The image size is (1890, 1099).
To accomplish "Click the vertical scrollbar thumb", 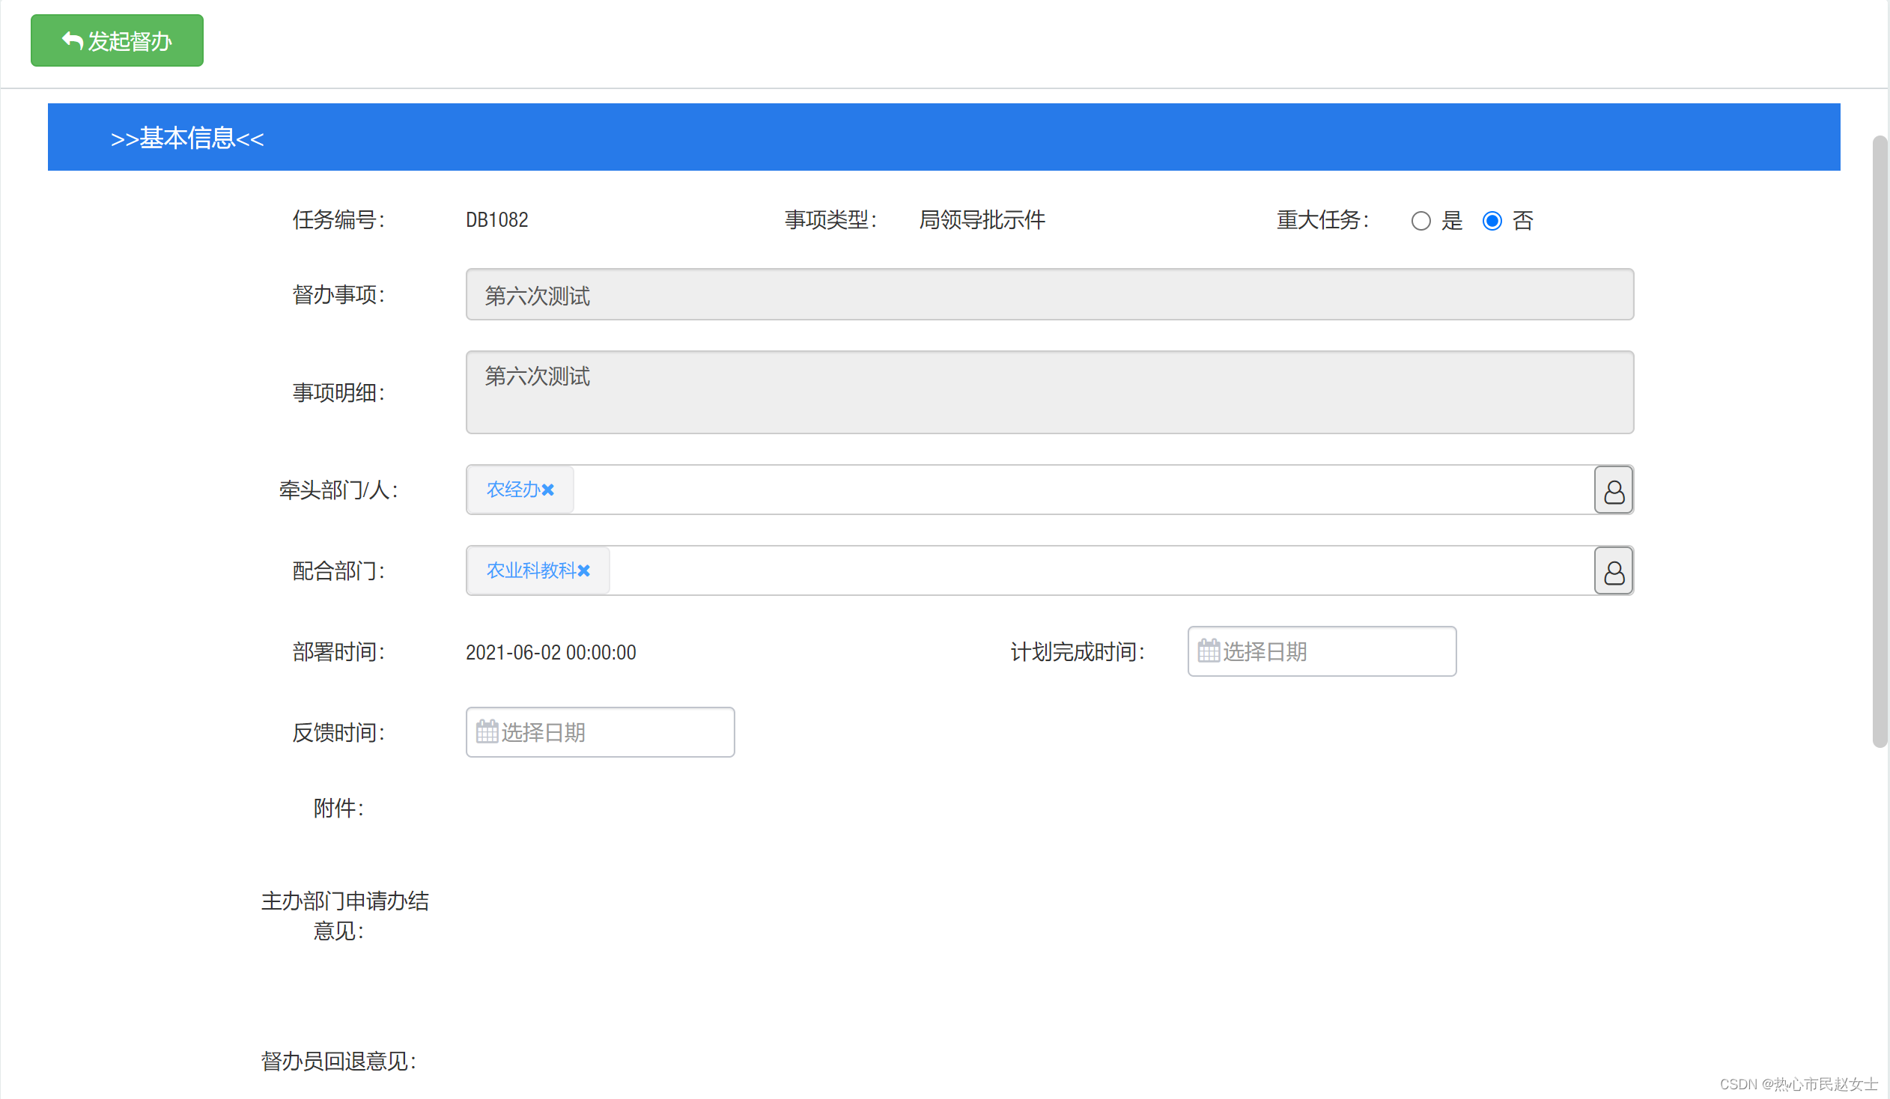I will (x=1879, y=442).
